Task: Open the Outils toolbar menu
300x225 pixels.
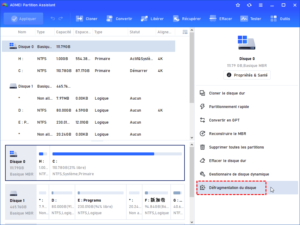Action: click(x=280, y=19)
